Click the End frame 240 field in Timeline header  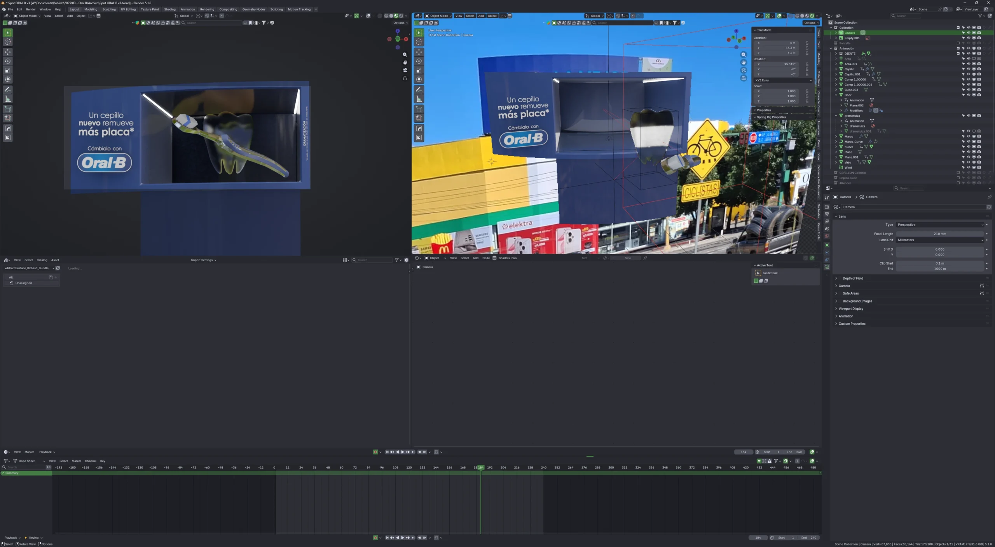point(794,452)
